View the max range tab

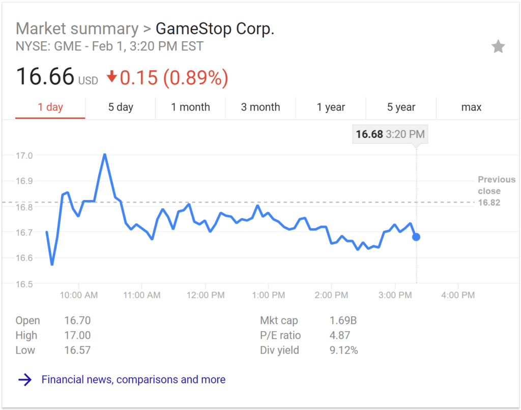pos(471,107)
